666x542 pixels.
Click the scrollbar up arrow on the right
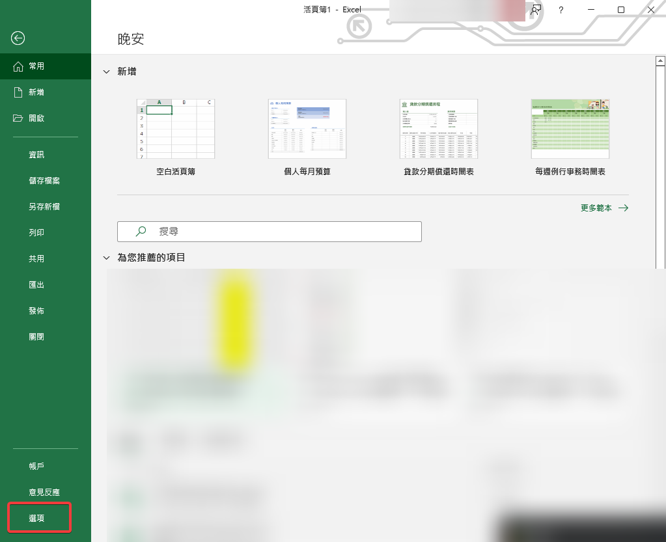661,61
